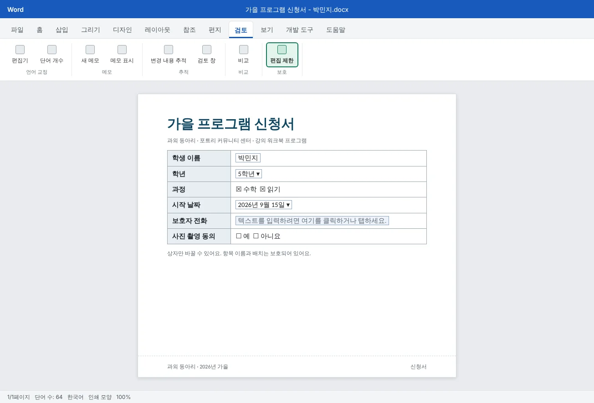The width and height of the screenshot is (594, 403).
Task: Click the student name field 박민지
Action: pyautogui.click(x=248, y=158)
